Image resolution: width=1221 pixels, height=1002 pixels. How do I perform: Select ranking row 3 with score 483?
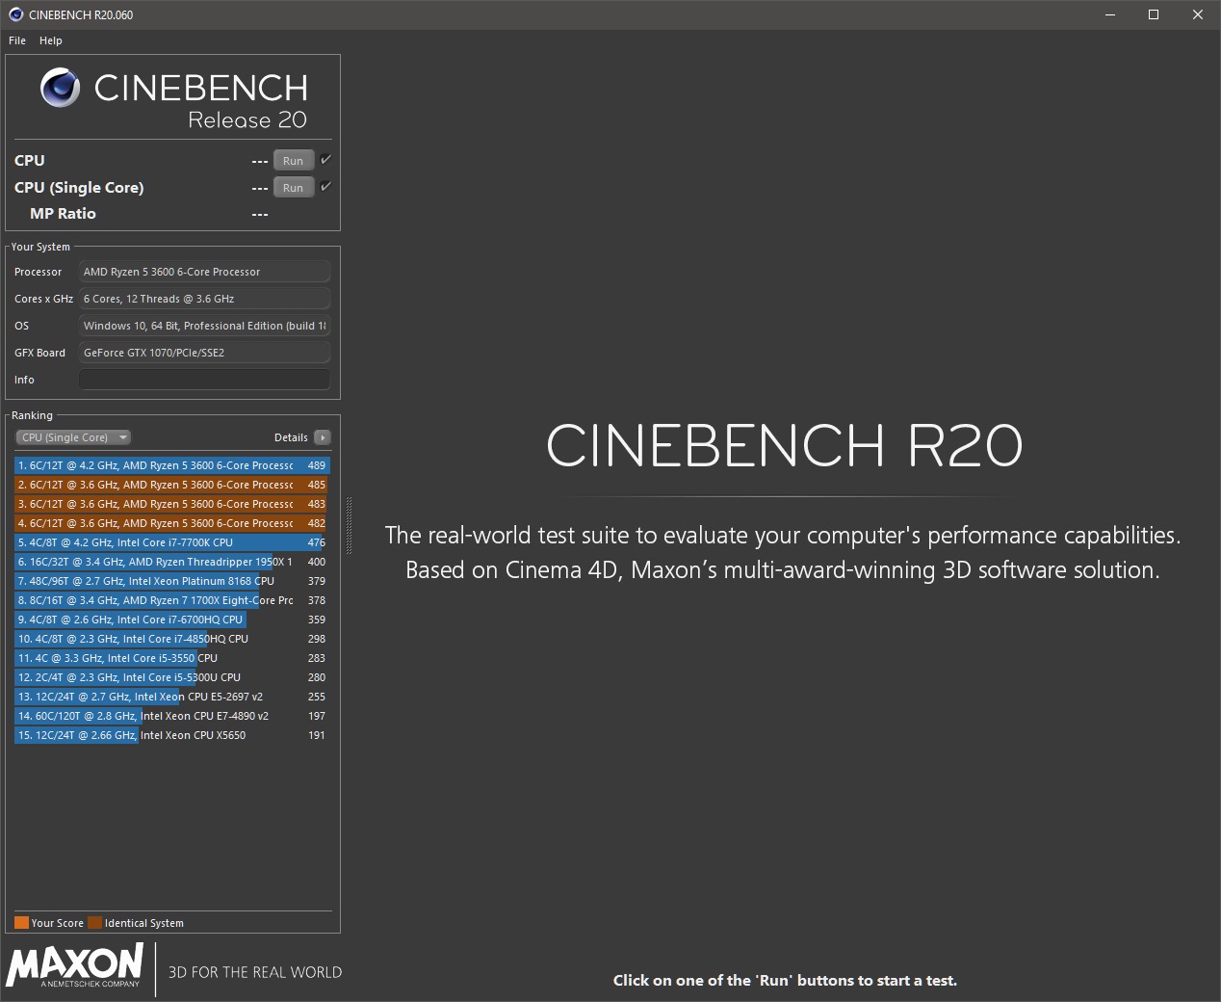click(172, 504)
